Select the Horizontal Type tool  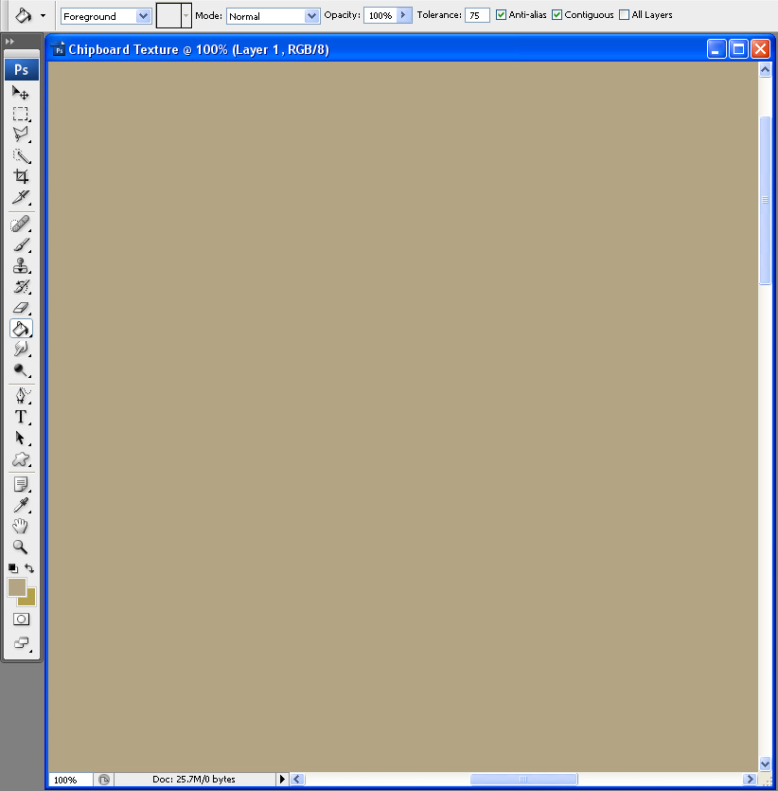pyautogui.click(x=21, y=417)
